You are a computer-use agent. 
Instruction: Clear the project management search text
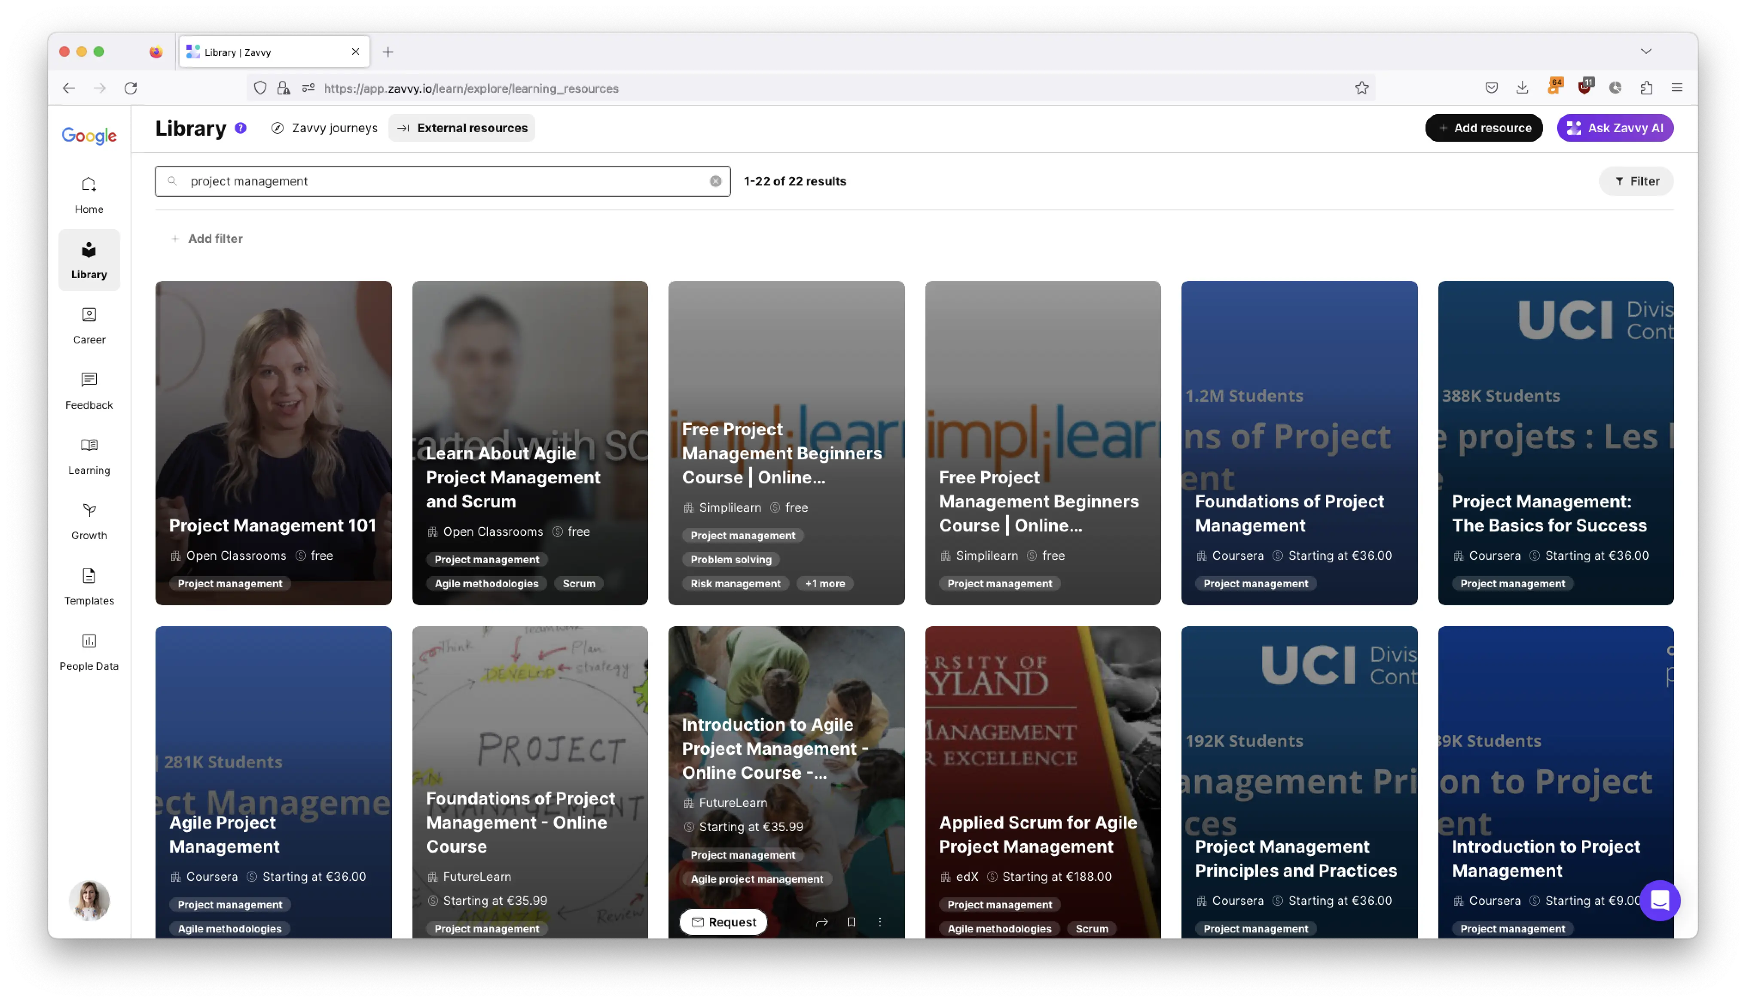point(715,181)
